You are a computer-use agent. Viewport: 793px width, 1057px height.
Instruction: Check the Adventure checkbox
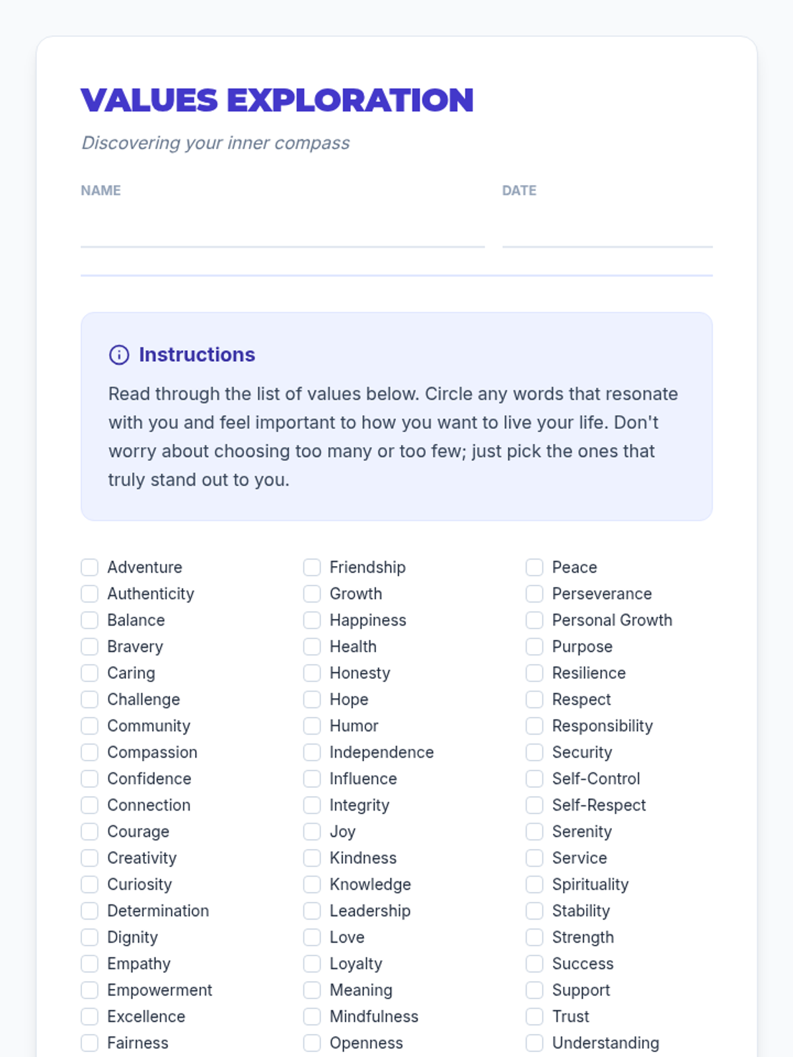tap(90, 567)
